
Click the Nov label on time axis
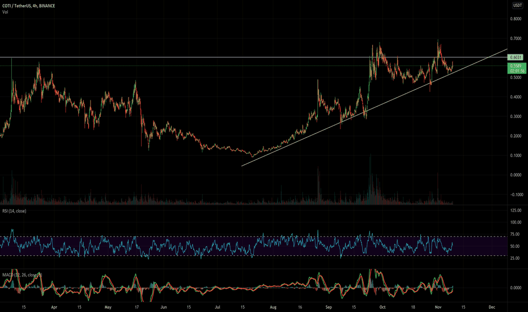438,307
